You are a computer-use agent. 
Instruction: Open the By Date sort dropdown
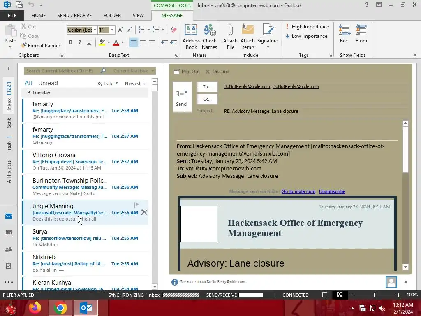pyautogui.click(x=107, y=84)
